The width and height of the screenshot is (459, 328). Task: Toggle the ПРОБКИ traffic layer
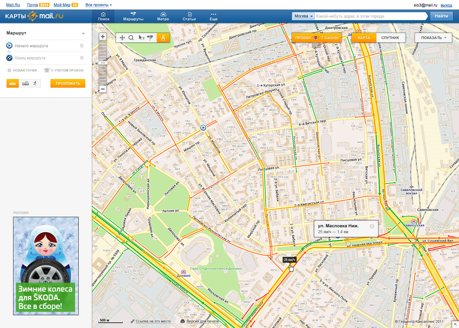(x=303, y=38)
